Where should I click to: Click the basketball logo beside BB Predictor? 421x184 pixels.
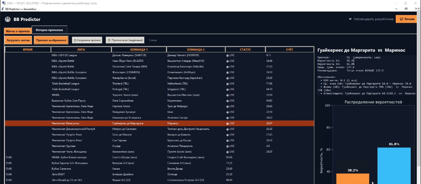click(8, 19)
